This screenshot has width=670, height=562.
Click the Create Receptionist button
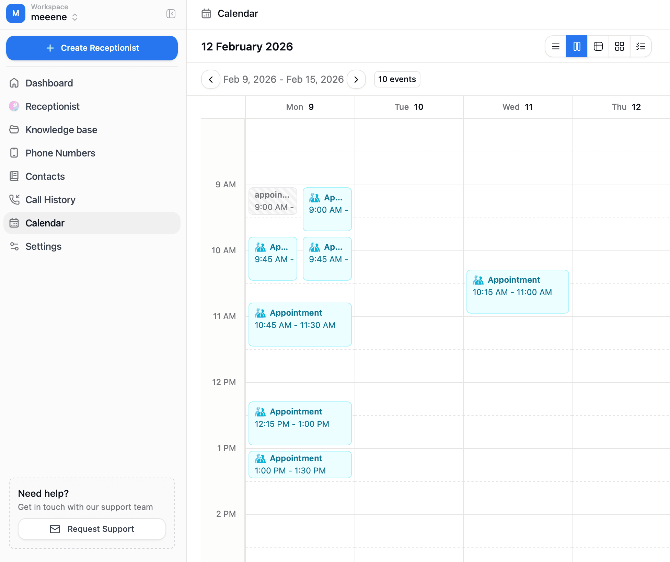click(x=92, y=48)
